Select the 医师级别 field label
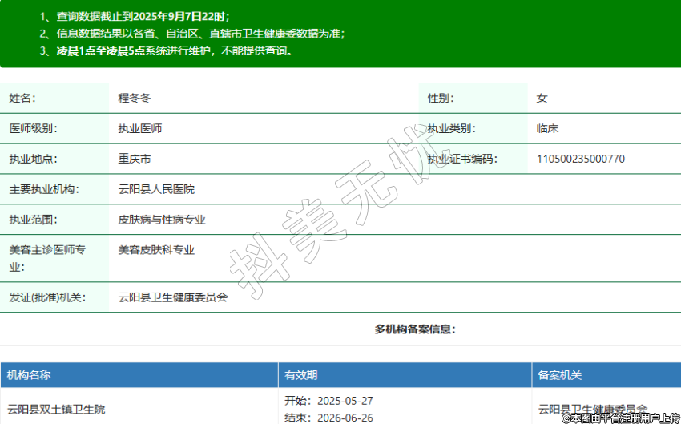Screen dimensions: 681x424 (x=33, y=128)
